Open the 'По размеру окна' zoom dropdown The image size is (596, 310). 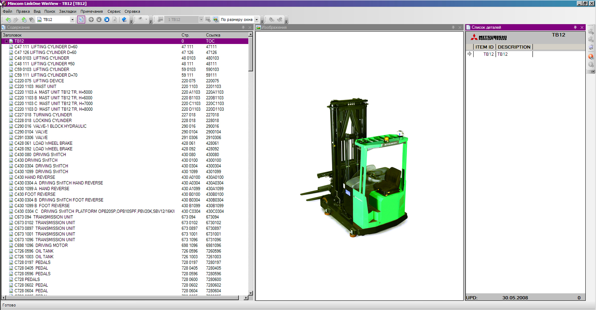(257, 20)
